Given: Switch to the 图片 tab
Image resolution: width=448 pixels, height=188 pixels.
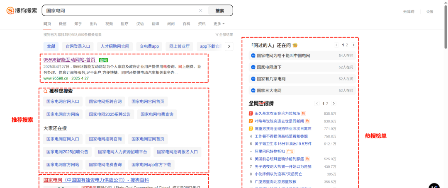Looking at the screenshot, I should [93, 24].
